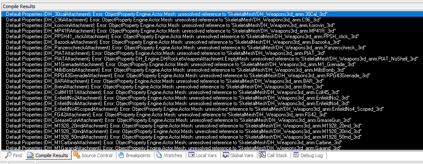Viewport: 423px width, 164px height.
Task: Click the Find magnifier icon
Action: [8, 155]
